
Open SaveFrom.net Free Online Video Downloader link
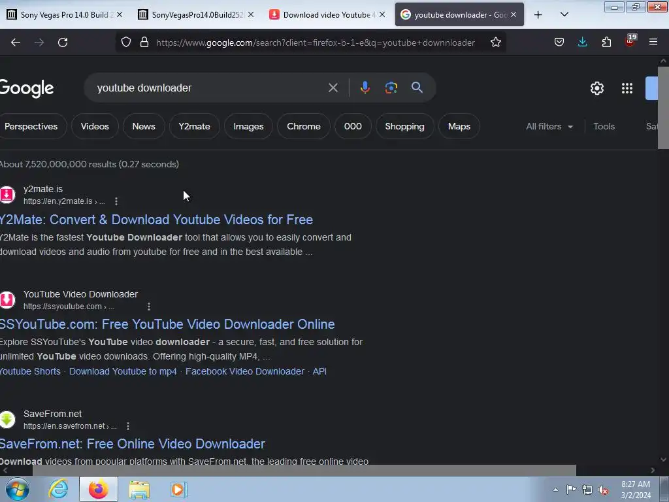click(x=132, y=444)
